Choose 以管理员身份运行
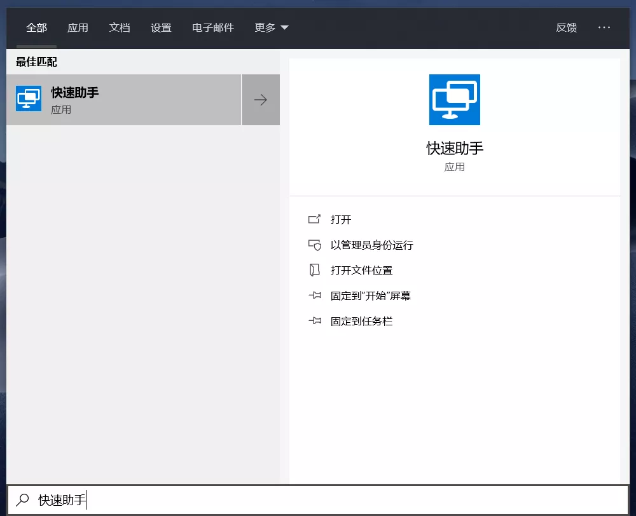This screenshot has width=636, height=516. tap(371, 245)
